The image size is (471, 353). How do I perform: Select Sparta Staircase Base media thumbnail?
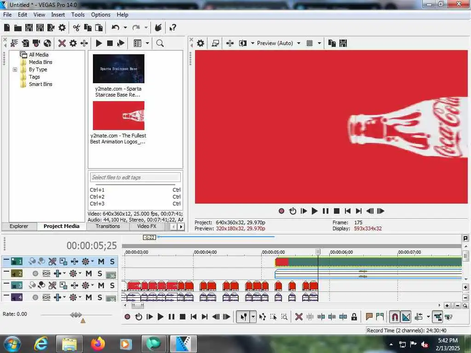[x=119, y=68]
